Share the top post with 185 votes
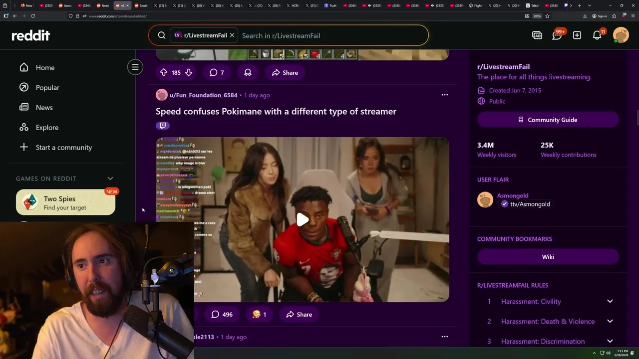The height and width of the screenshot is (359, 639). [285, 73]
